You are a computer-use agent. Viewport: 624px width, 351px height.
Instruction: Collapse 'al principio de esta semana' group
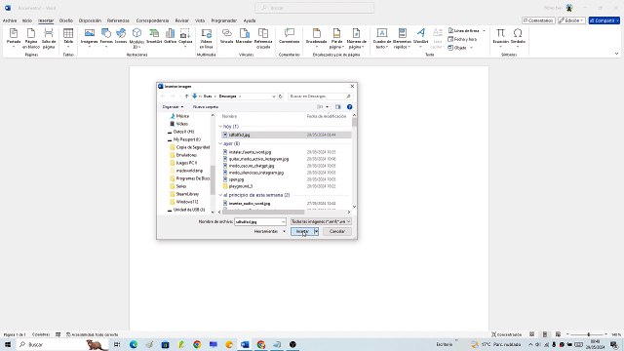tap(220, 195)
